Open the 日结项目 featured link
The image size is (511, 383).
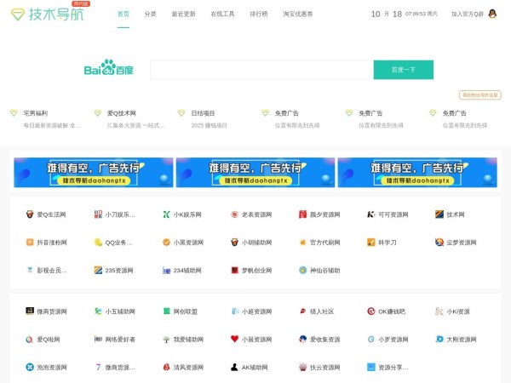[x=203, y=112]
